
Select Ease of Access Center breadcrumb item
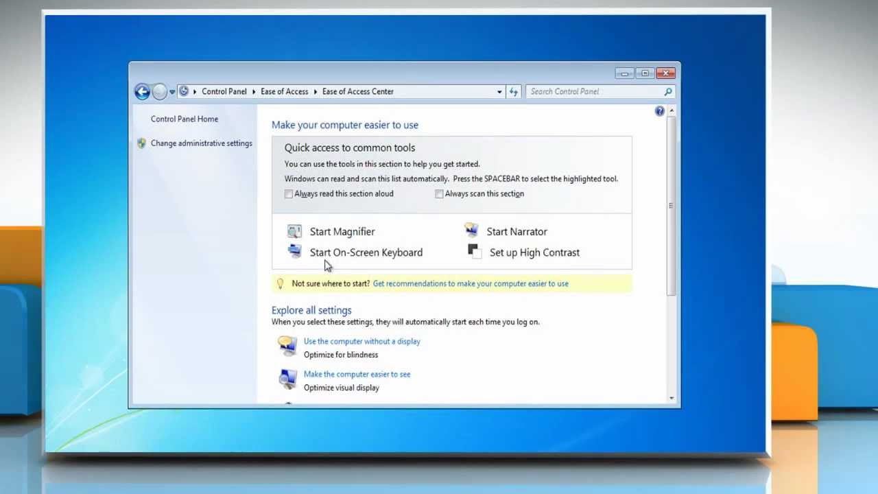click(x=358, y=91)
